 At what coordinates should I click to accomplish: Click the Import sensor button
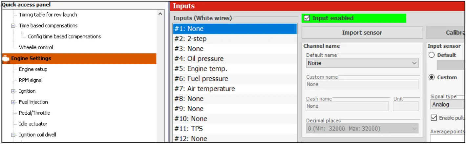(x=362, y=33)
